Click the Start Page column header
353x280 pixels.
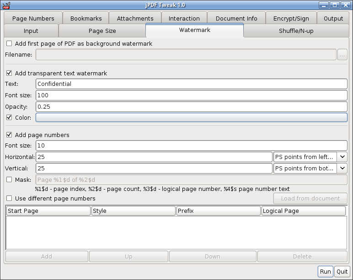(48, 211)
